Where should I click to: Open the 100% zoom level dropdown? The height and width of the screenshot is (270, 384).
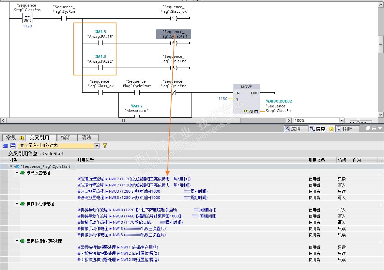342,120
